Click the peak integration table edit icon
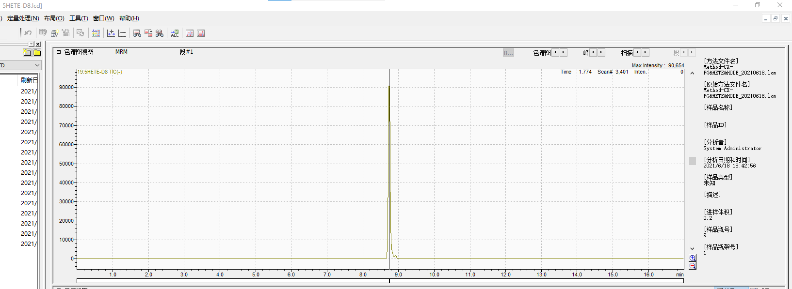 (x=43, y=33)
